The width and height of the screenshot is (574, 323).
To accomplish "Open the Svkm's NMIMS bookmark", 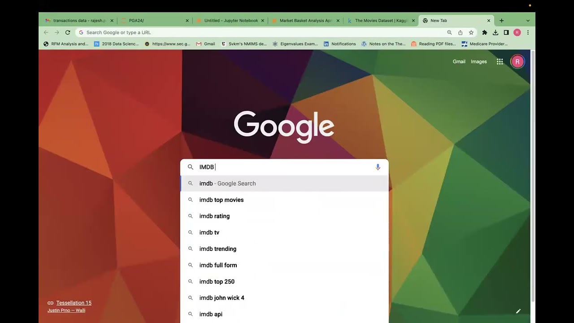I will click(244, 44).
